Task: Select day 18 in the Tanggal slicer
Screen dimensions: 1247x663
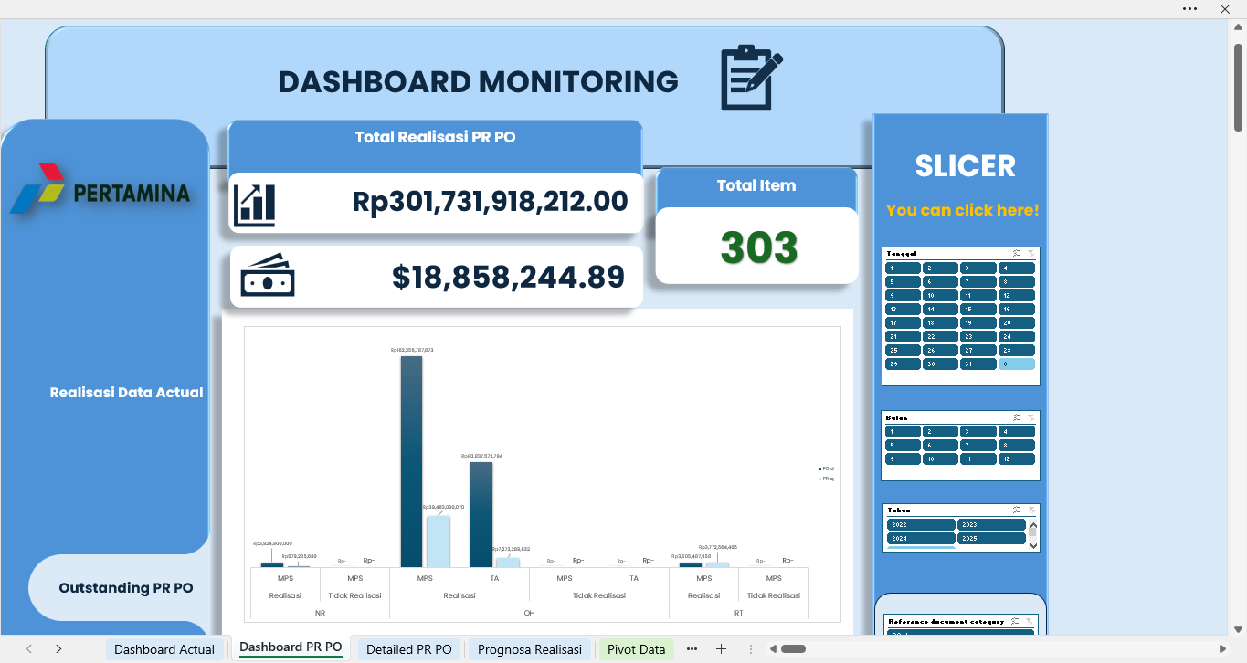Action: pyautogui.click(x=940, y=323)
